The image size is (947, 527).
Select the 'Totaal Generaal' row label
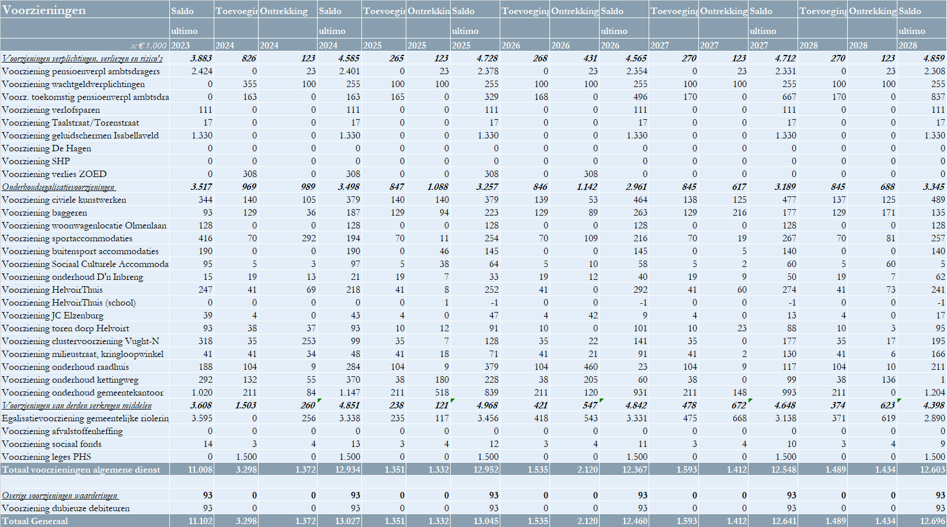click(x=35, y=521)
